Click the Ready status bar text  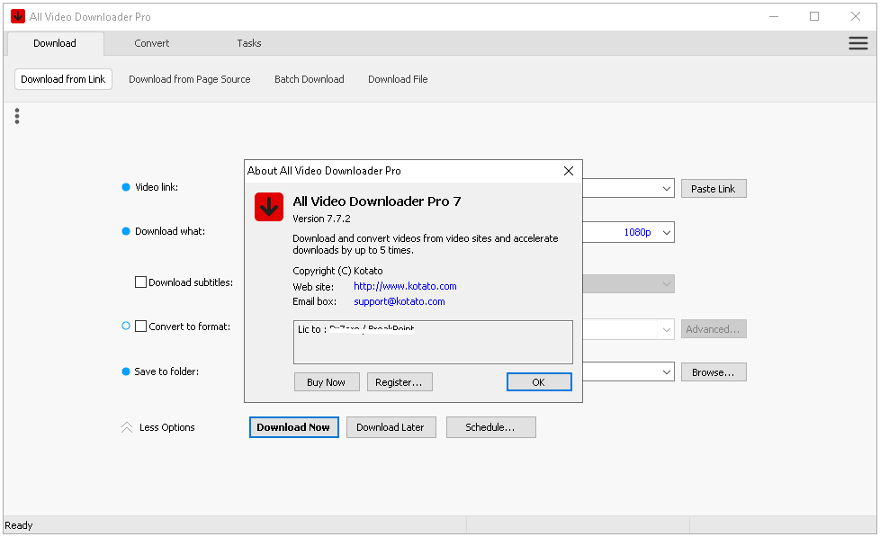click(x=19, y=525)
